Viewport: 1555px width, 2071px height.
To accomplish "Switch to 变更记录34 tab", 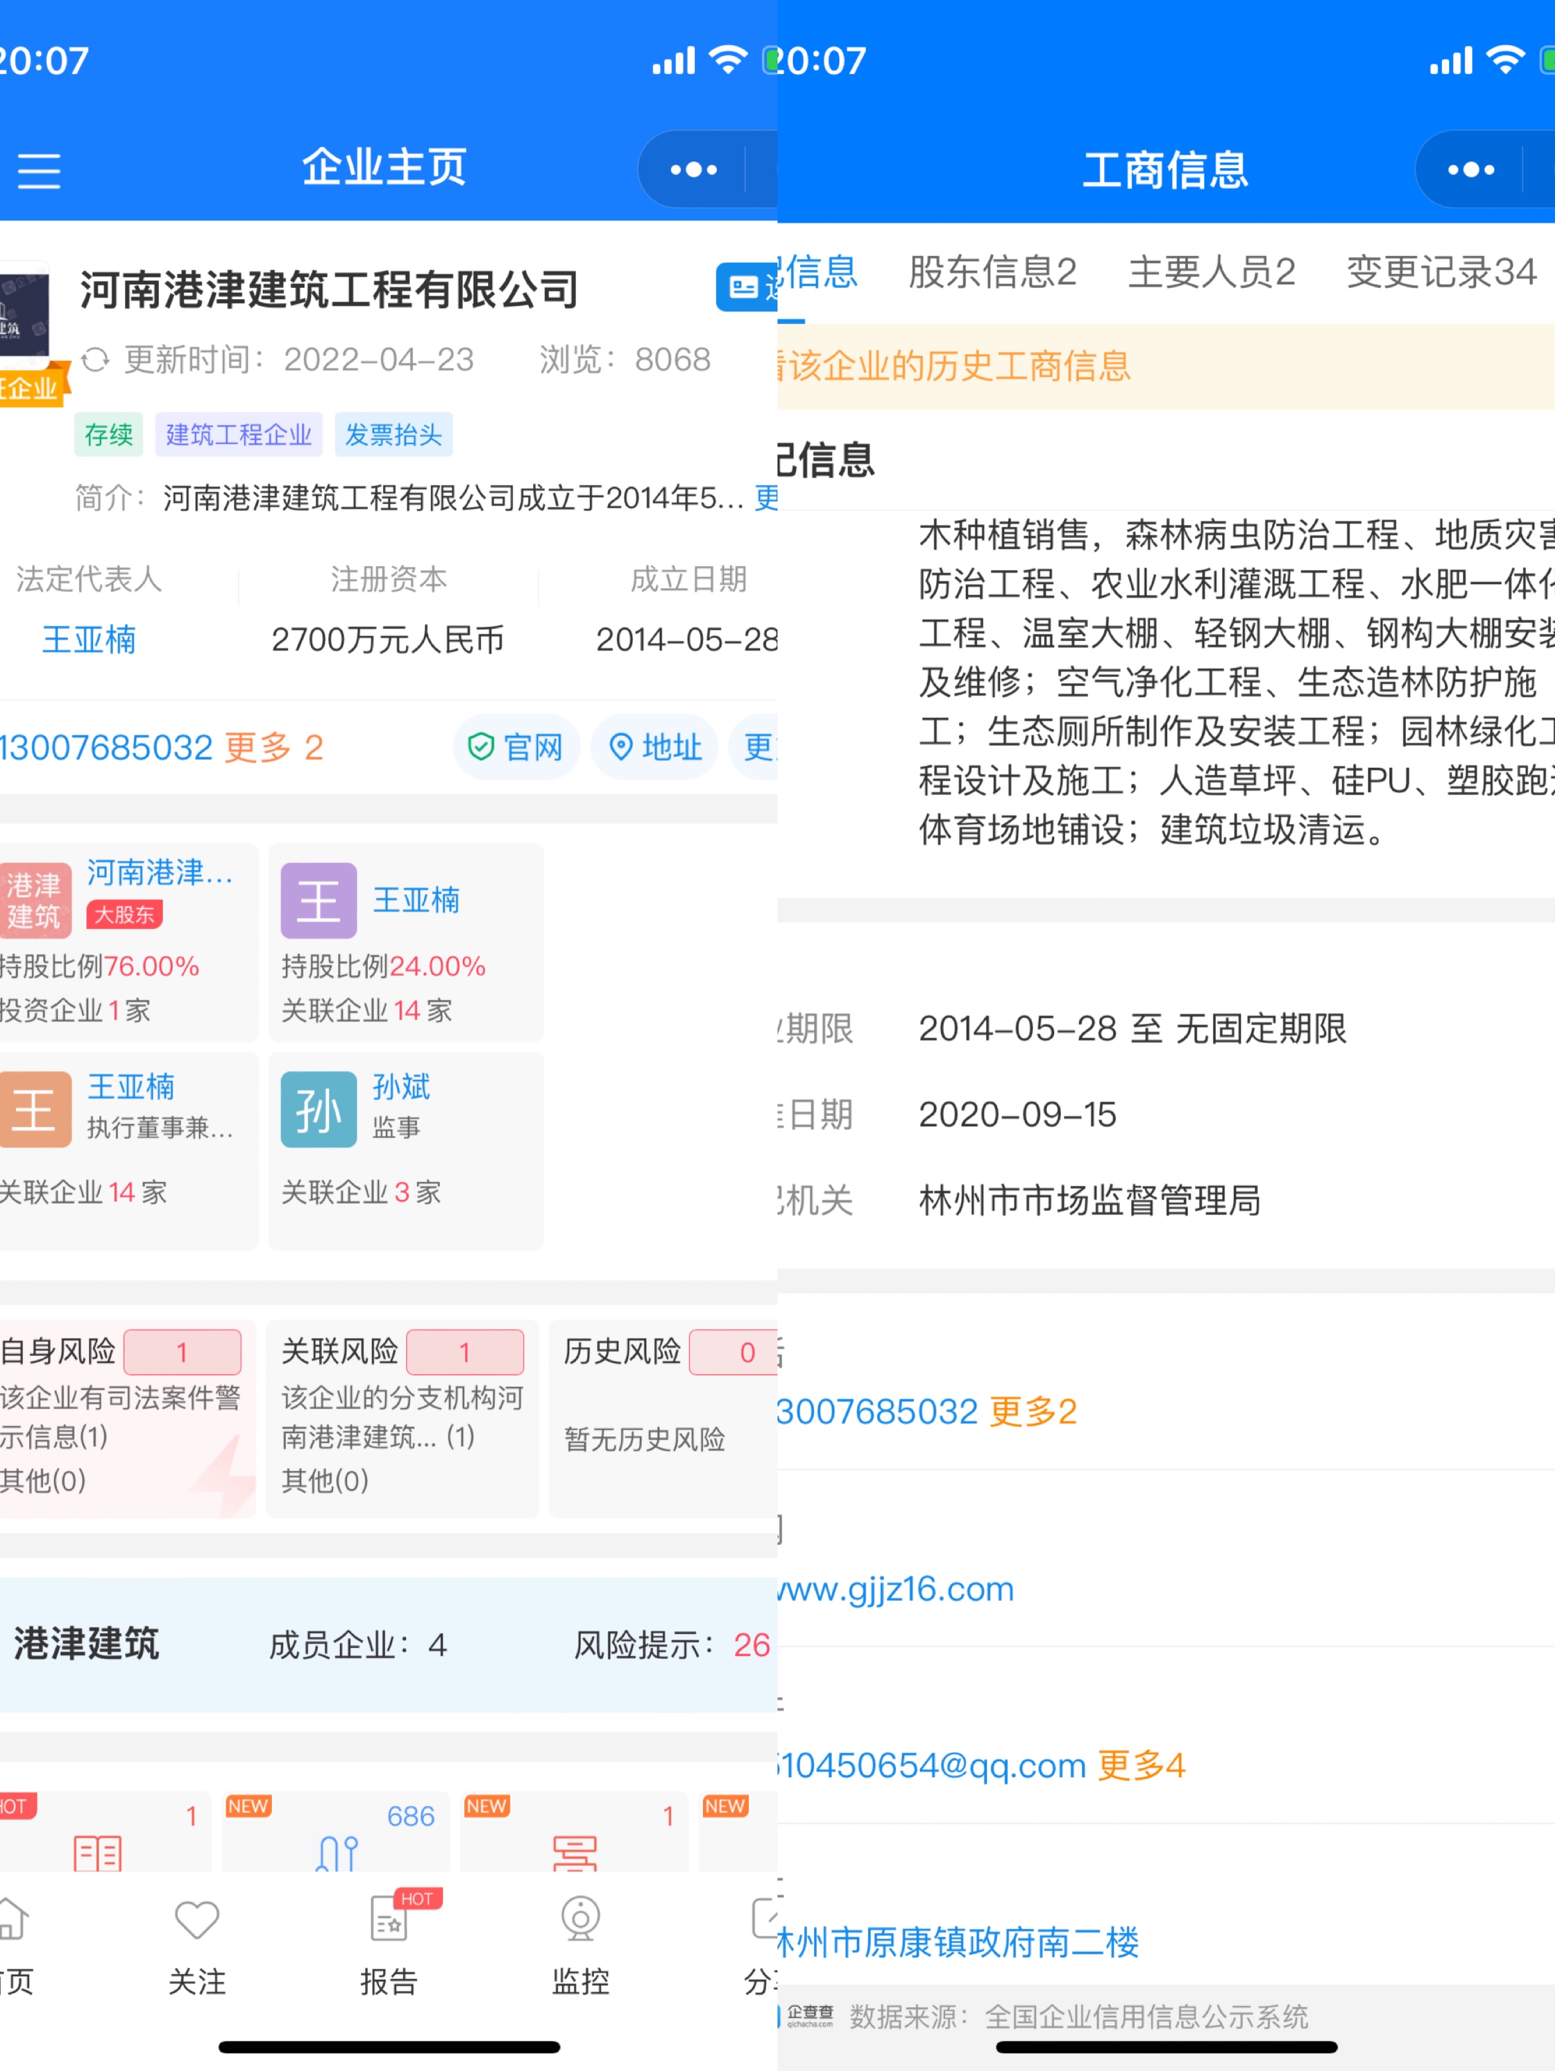I will [x=1441, y=273].
